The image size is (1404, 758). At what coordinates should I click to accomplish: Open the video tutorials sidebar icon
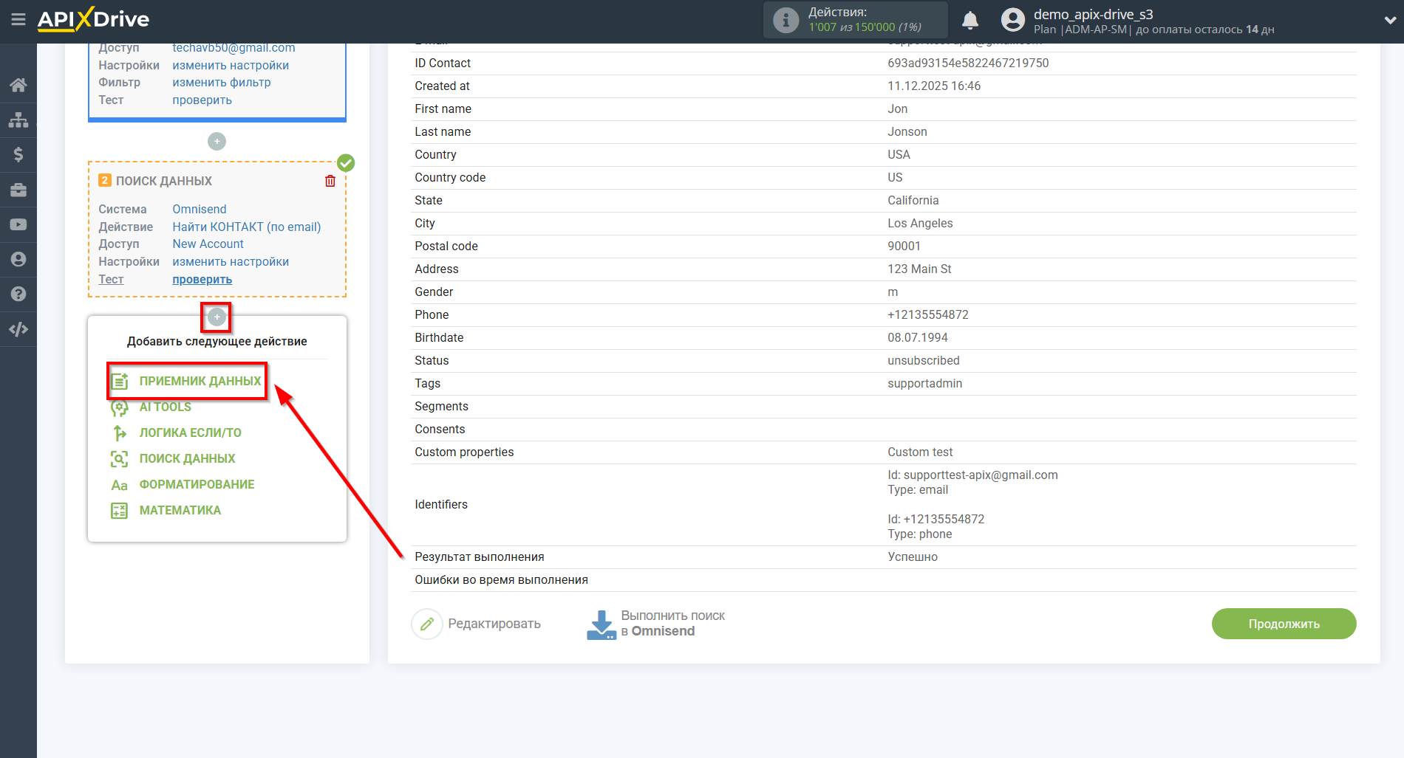pyautogui.click(x=18, y=224)
